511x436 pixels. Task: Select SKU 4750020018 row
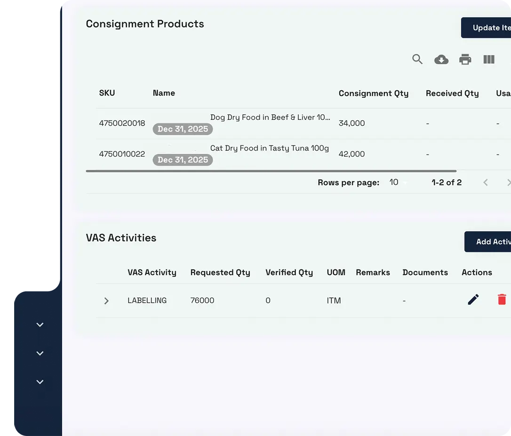point(122,123)
